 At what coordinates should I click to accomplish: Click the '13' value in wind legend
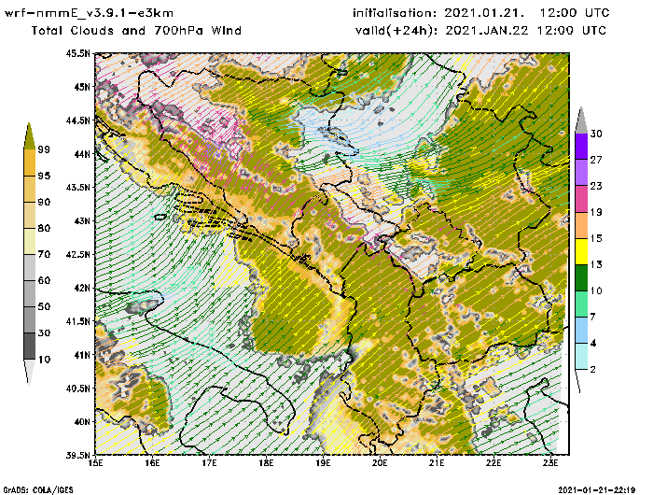pyautogui.click(x=596, y=265)
